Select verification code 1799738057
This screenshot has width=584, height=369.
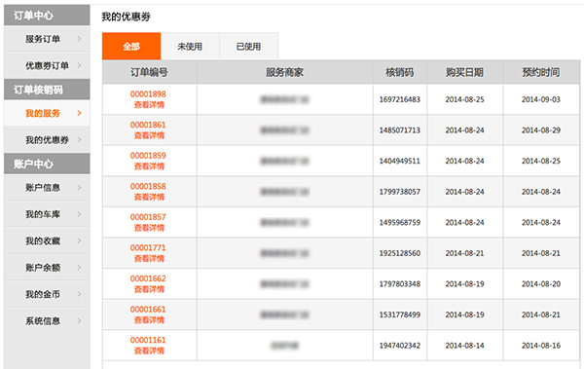(x=400, y=192)
